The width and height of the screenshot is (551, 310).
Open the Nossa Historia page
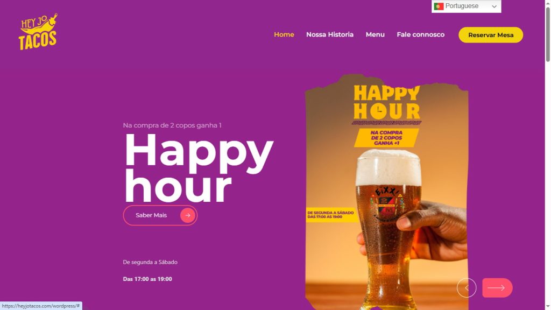tap(330, 34)
